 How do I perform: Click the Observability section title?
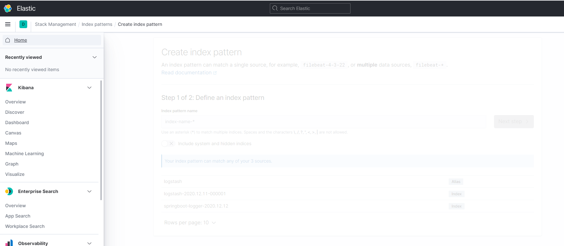pyautogui.click(x=33, y=243)
